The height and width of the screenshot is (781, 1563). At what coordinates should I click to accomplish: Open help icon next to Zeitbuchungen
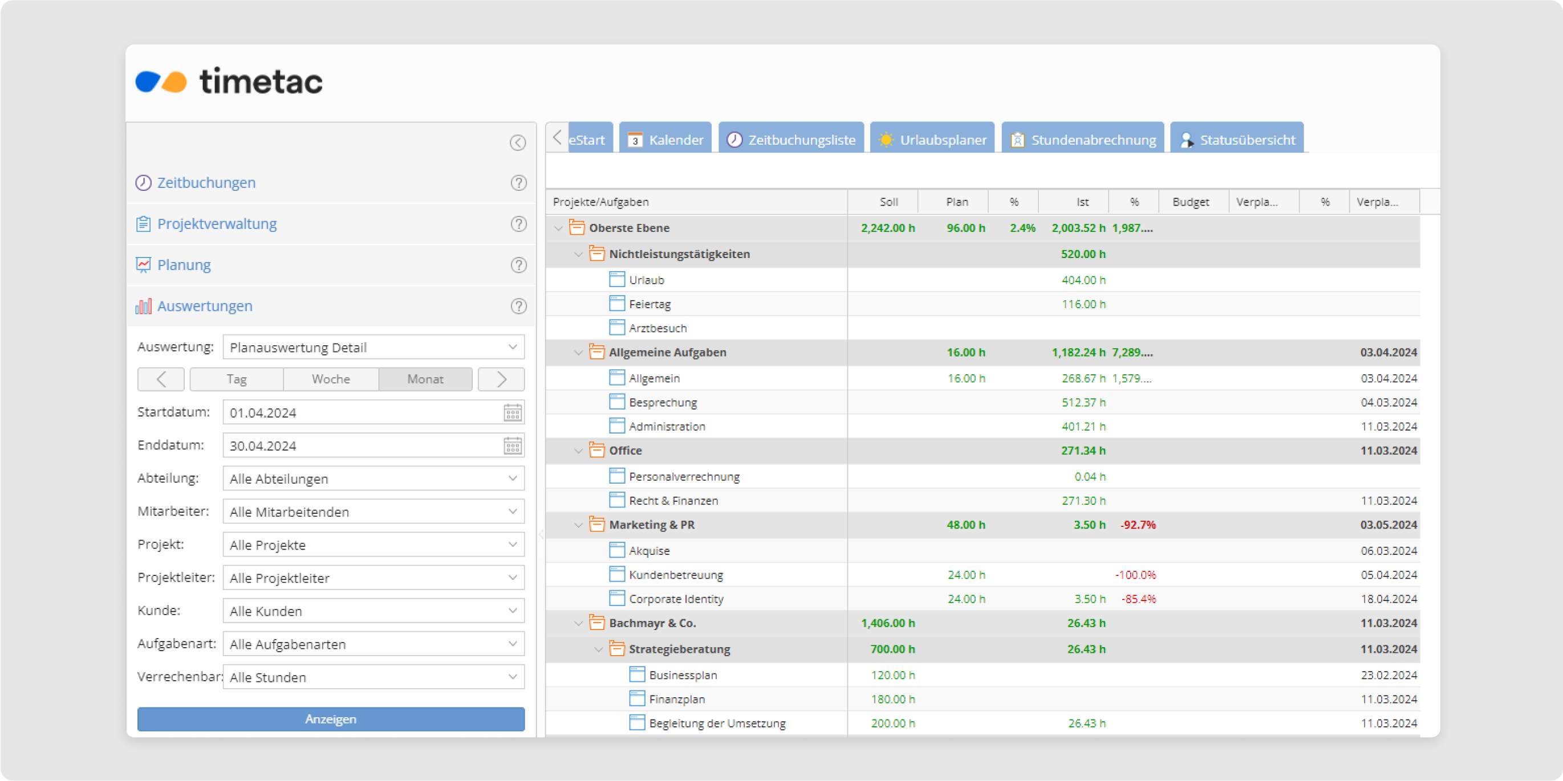[x=518, y=182]
